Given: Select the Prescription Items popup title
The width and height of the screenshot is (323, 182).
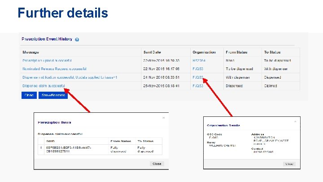Looking at the screenshot, I should [x=54, y=122].
